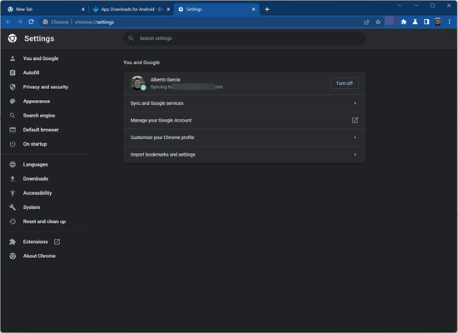
Task: Switch to App Downloads for Android tab
Action: 131,9
